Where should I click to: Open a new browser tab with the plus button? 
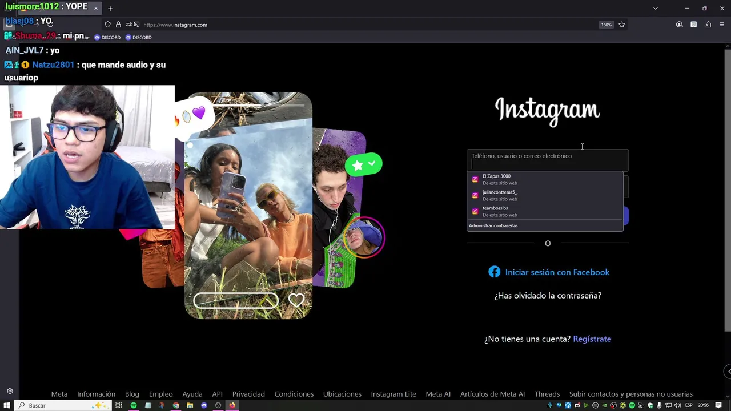coord(110,9)
